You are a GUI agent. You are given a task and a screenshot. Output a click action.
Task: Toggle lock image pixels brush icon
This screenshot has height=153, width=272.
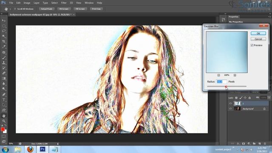[x=241, y=98]
